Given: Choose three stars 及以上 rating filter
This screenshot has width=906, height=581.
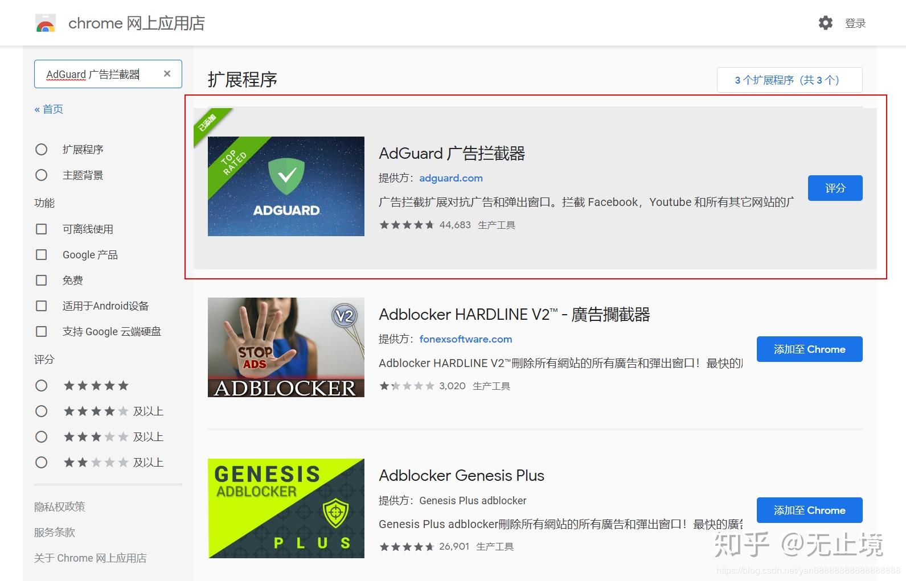Looking at the screenshot, I should pyautogui.click(x=42, y=436).
